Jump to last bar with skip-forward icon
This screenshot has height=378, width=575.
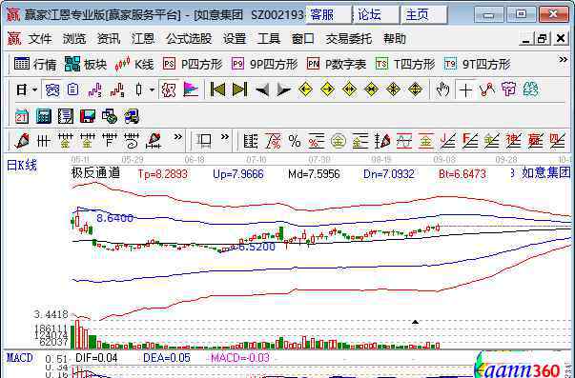(240, 90)
